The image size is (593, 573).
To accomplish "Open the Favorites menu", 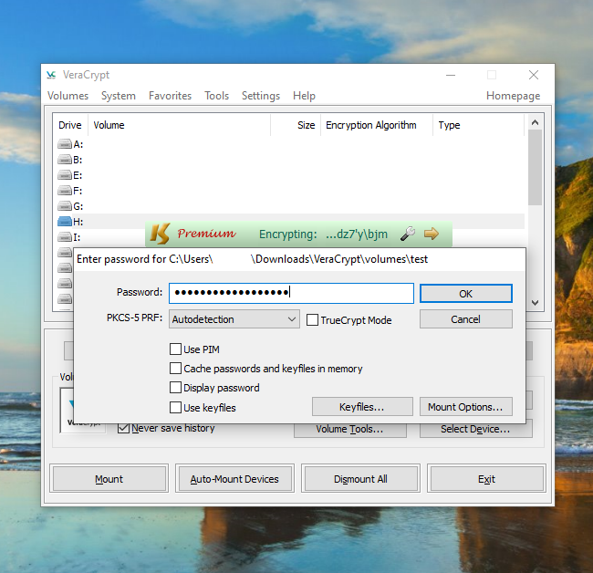I will click(x=171, y=96).
